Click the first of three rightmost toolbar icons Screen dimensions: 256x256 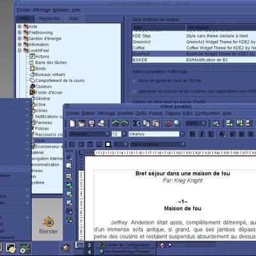pos(230,124)
